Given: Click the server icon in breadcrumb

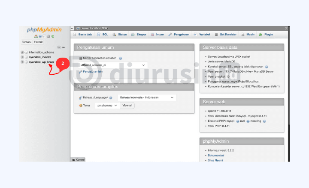Looking at the screenshot, I should (78, 28).
